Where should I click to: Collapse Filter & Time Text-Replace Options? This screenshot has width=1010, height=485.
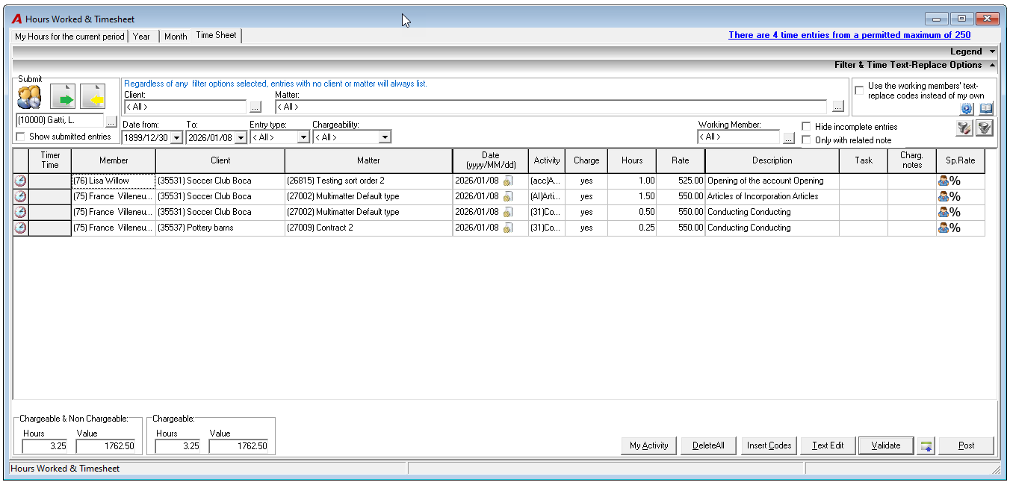pyautogui.click(x=992, y=65)
